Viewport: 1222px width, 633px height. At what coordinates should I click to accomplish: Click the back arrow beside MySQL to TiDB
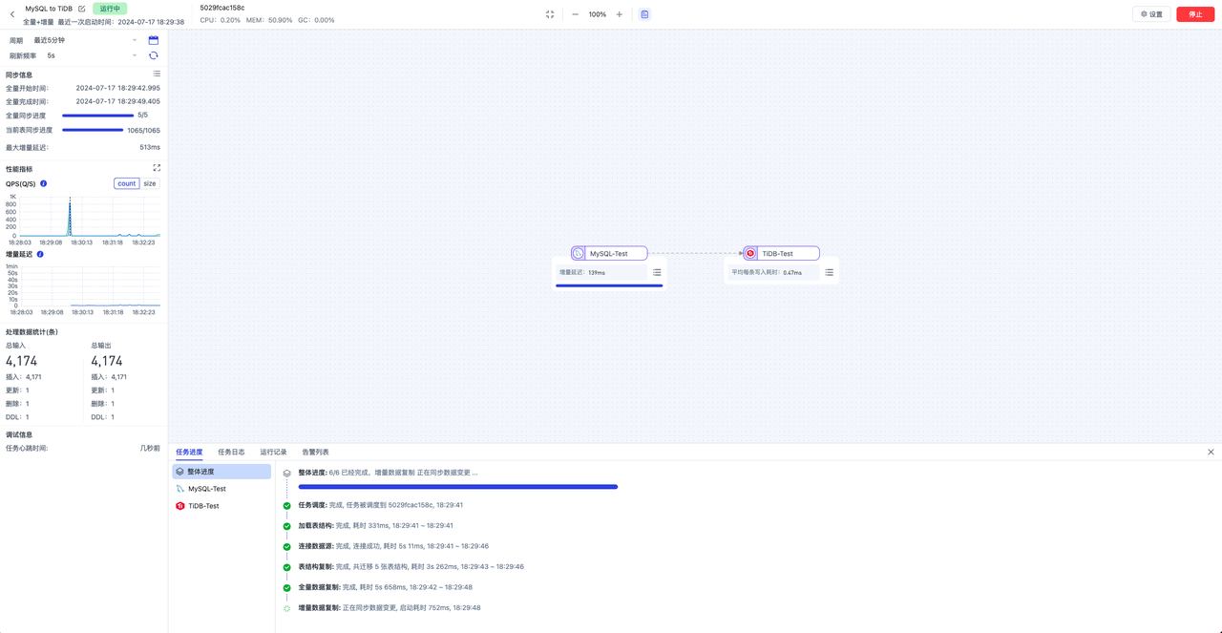coord(11,13)
